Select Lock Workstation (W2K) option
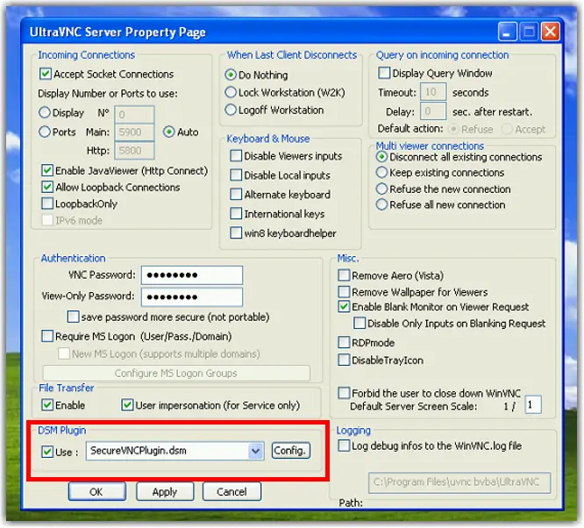 coord(231,92)
